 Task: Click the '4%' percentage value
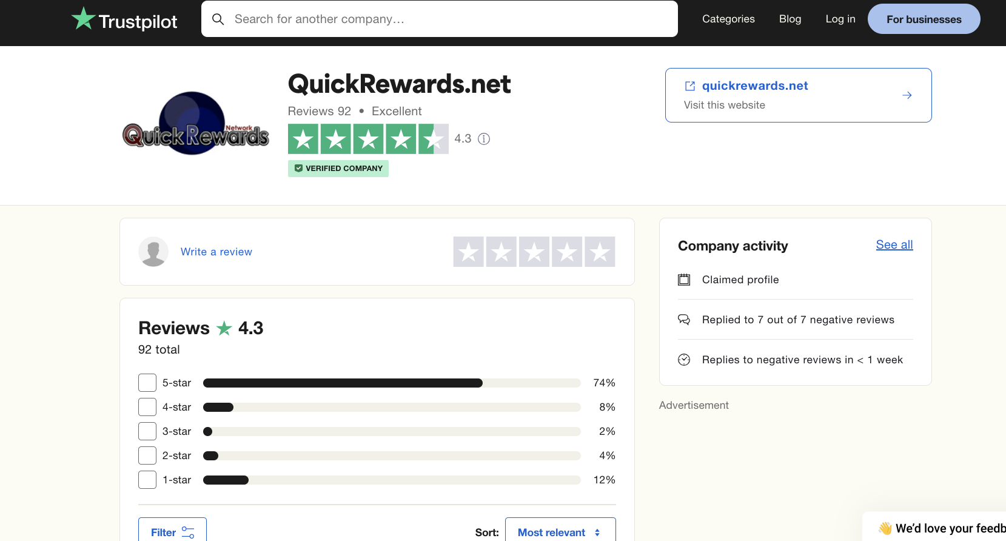tap(607, 455)
